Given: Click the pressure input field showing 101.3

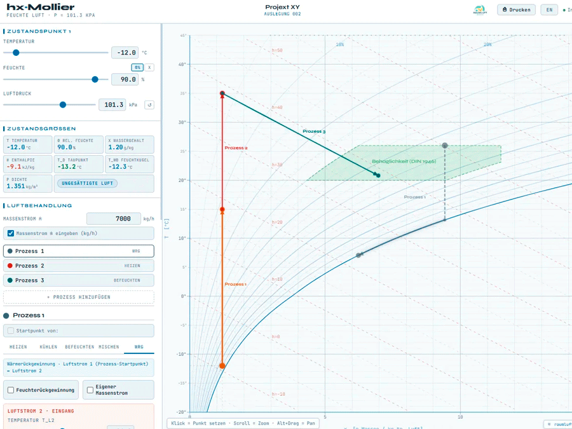Looking at the screenshot, I should pyautogui.click(x=112, y=105).
